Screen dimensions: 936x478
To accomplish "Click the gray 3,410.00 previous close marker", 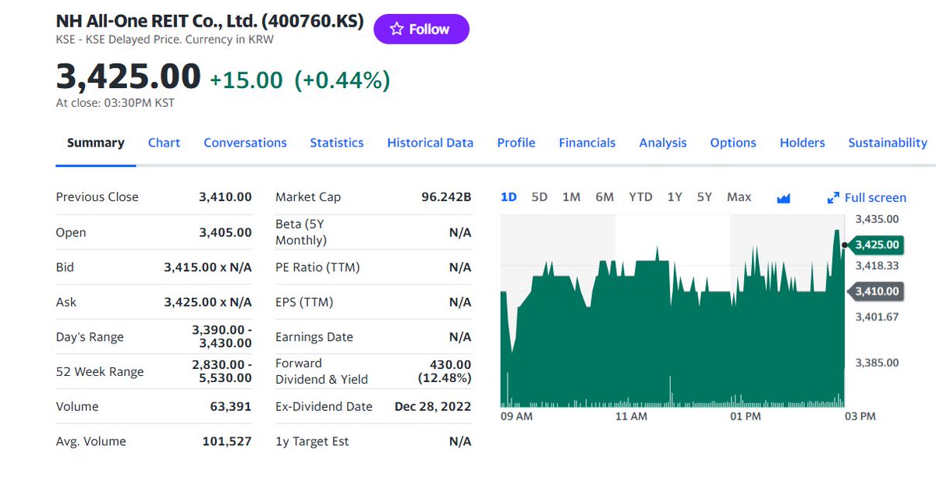I will point(877,292).
